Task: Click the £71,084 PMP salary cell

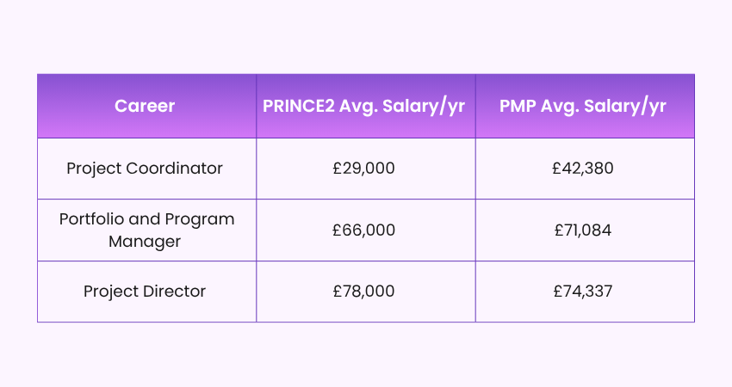Action: [x=585, y=230]
